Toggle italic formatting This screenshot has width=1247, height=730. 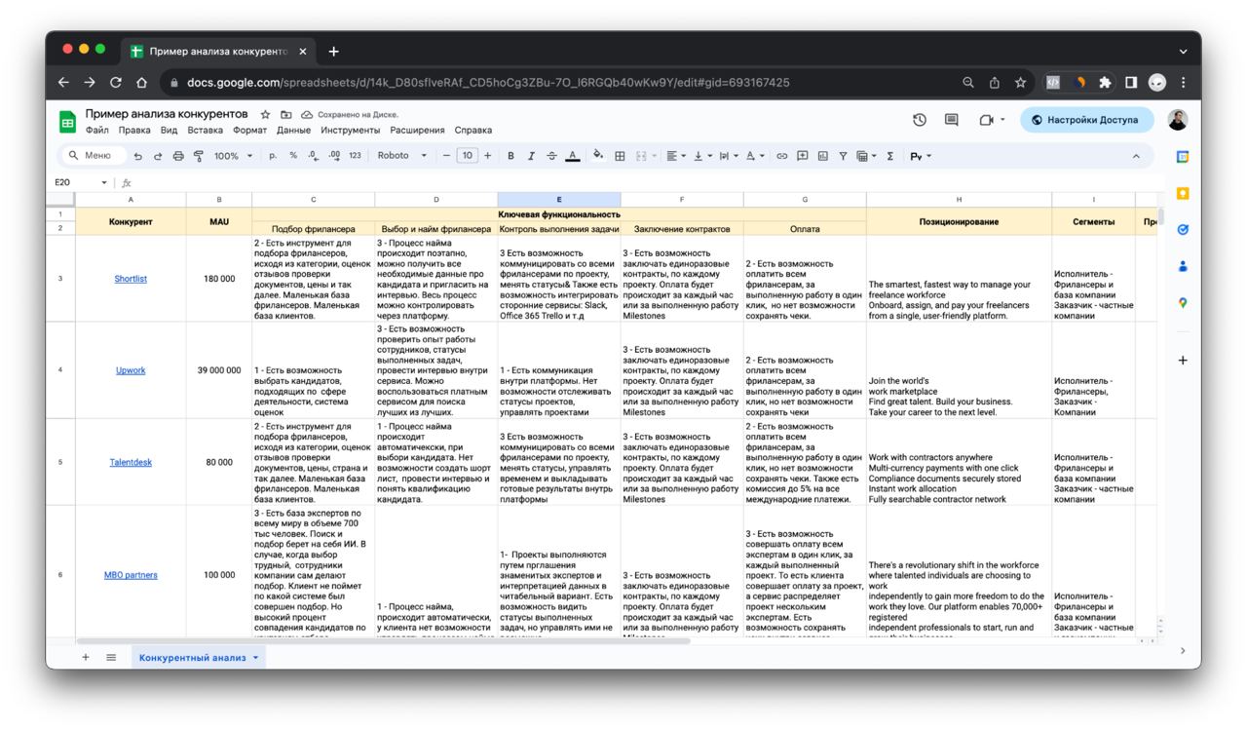pyautogui.click(x=531, y=156)
